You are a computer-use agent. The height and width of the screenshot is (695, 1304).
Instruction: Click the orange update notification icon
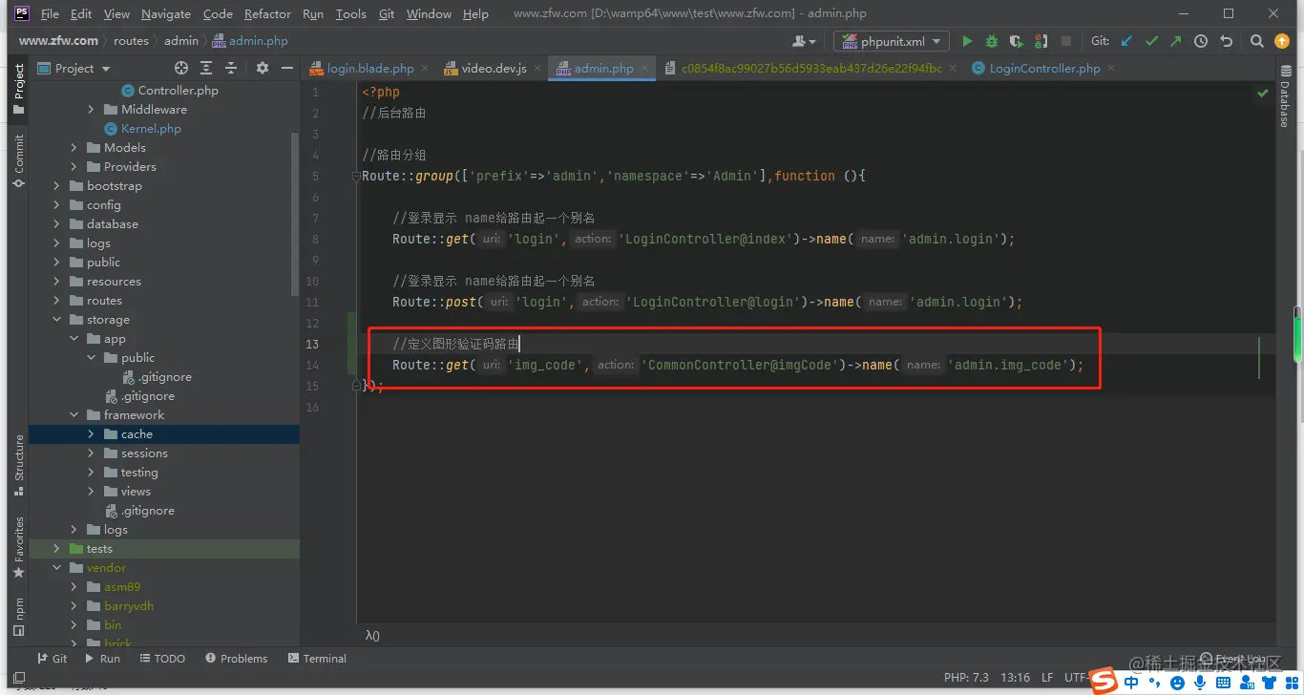[x=1282, y=41]
